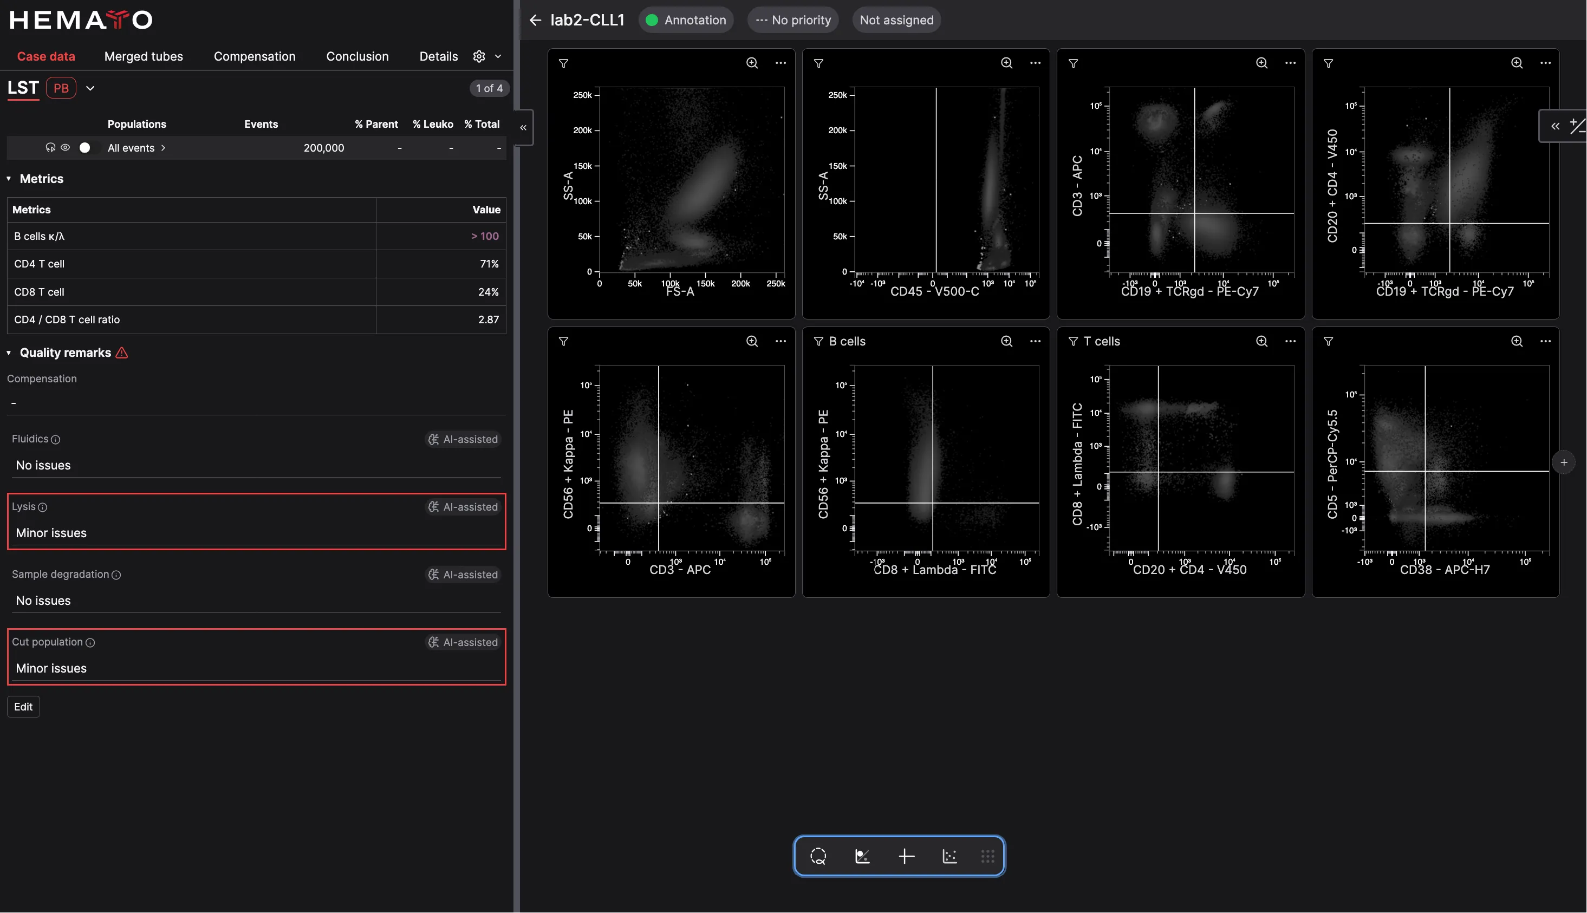Open the Details tab
The width and height of the screenshot is (1587, 913).
coord(438,56)
